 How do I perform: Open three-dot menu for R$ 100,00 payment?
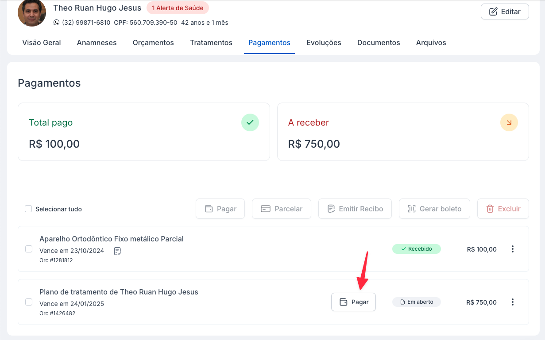click(x=512, y=249)
